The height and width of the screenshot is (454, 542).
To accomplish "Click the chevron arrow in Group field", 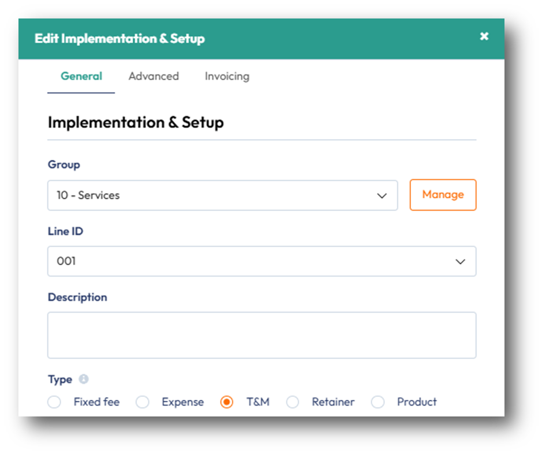I will tap(382, 196).
